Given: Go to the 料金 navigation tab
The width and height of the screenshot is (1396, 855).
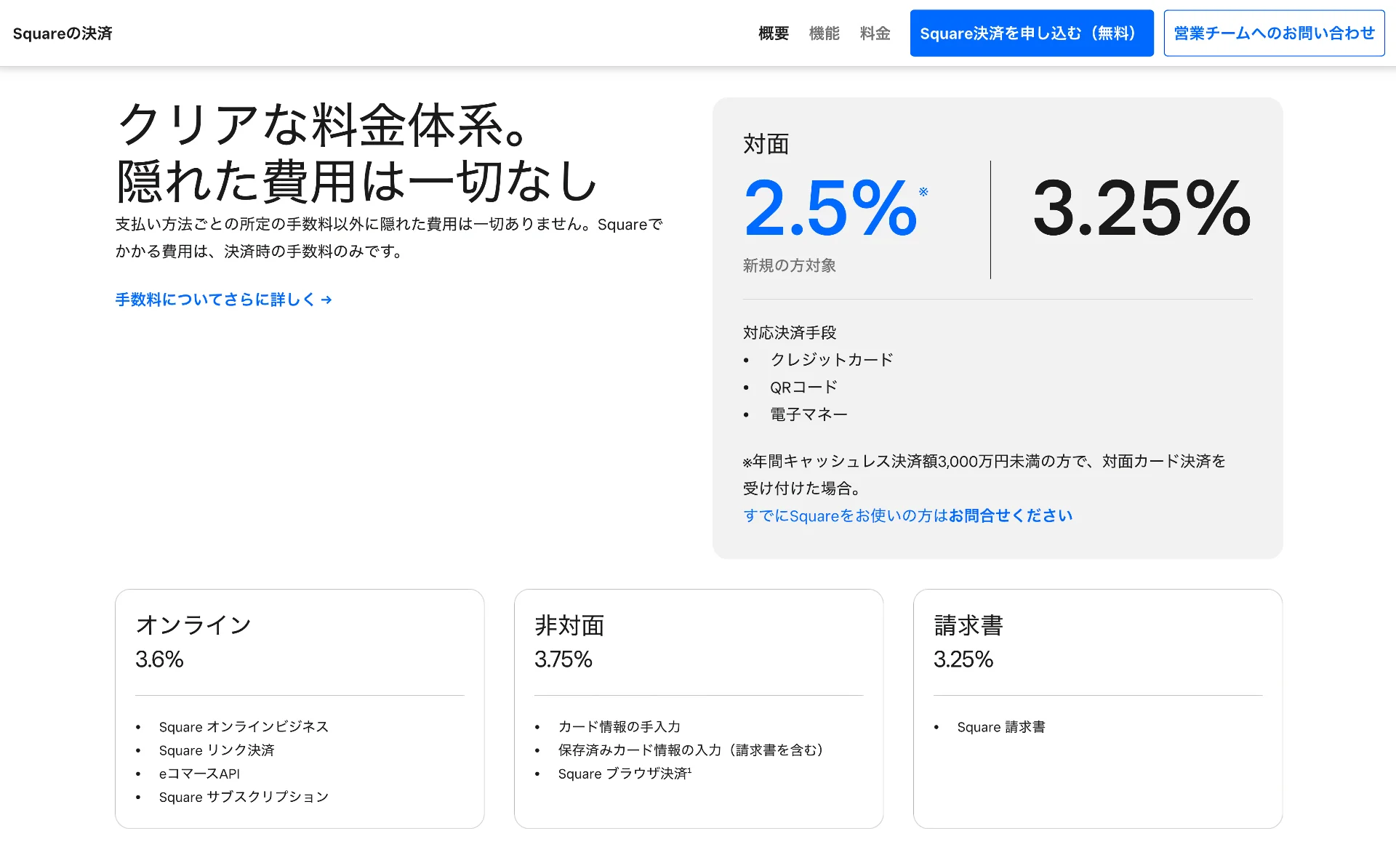Looking at the screenshot, I should tap(875, 33).
